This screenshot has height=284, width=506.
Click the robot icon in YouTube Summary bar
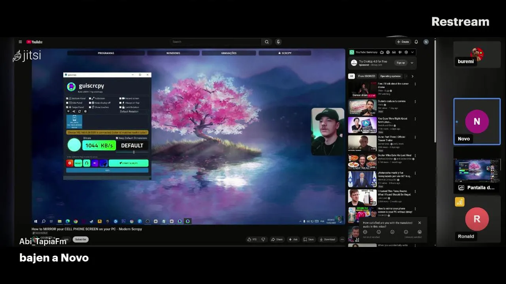(x=382, y=52)
